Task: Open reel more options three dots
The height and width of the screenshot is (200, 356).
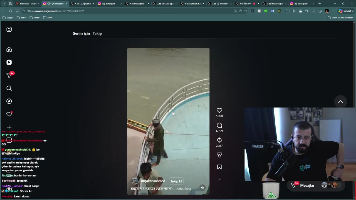Action: click(x=219, y=179)
